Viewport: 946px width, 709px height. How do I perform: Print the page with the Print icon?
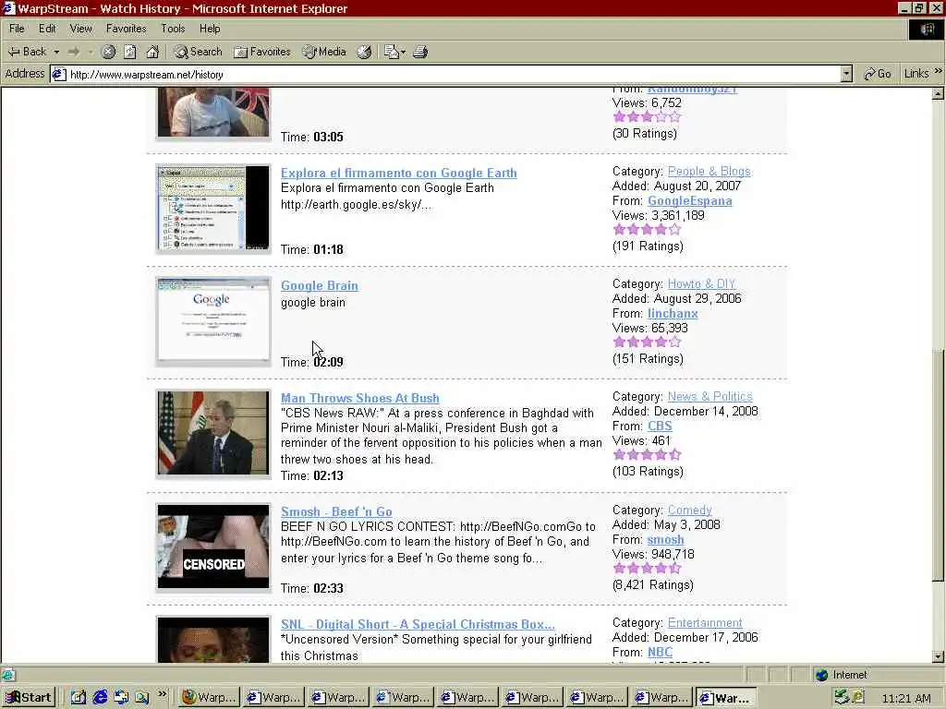pos(420,52)
